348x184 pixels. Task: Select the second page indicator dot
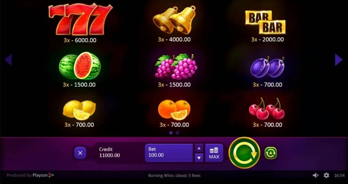coord(177,133)
